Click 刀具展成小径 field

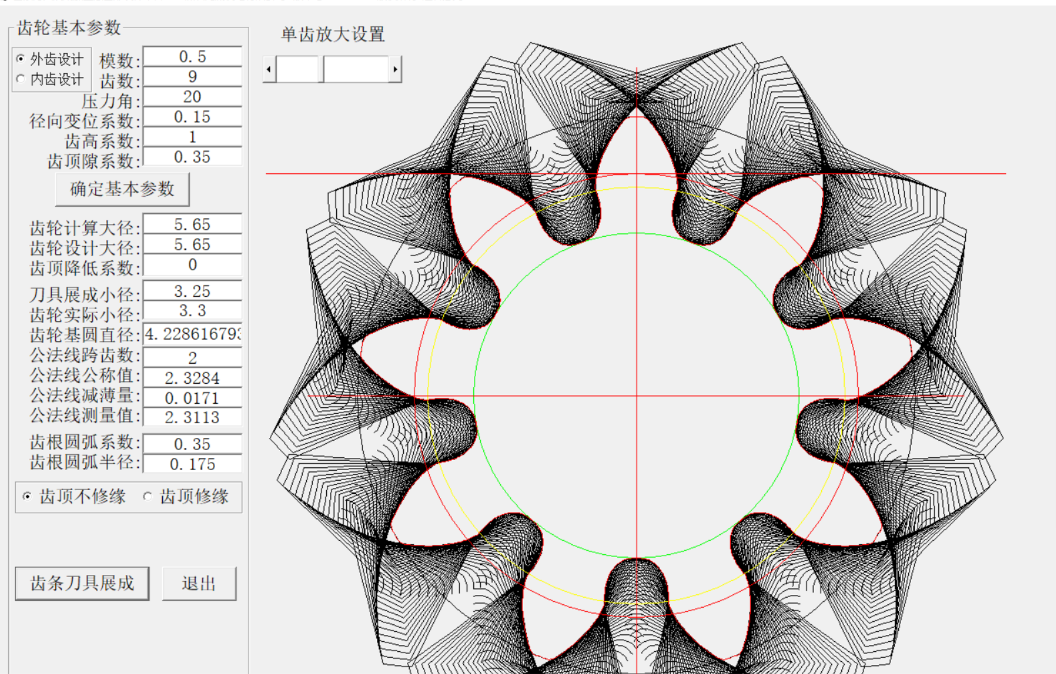[192, 291]
